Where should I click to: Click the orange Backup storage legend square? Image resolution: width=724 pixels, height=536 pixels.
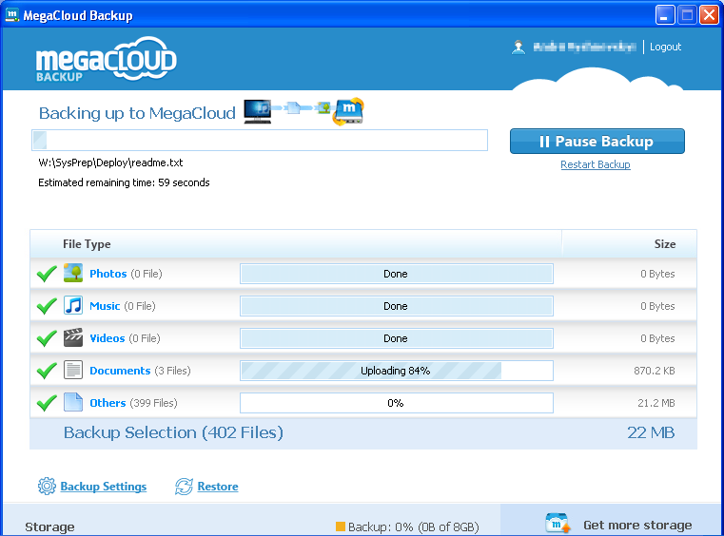pos(341,526)
